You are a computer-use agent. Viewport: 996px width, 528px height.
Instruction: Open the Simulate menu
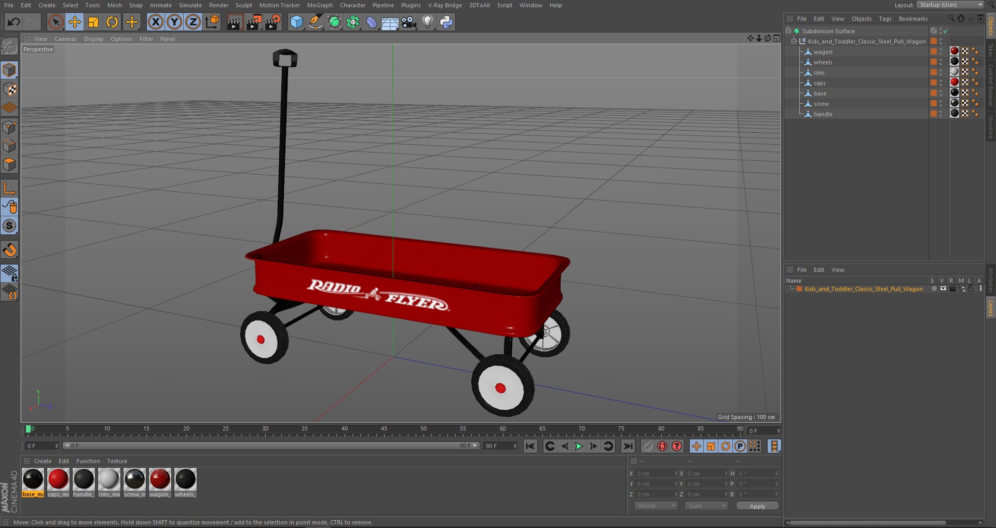190,5
